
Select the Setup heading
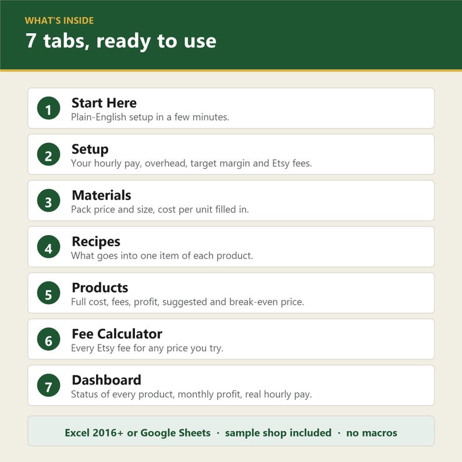point(90,150)
